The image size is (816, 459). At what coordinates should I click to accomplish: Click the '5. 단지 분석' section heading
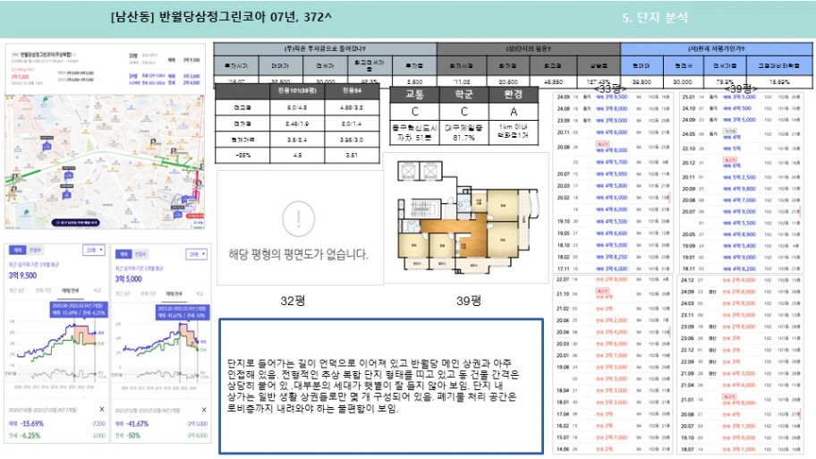[655, 18]
